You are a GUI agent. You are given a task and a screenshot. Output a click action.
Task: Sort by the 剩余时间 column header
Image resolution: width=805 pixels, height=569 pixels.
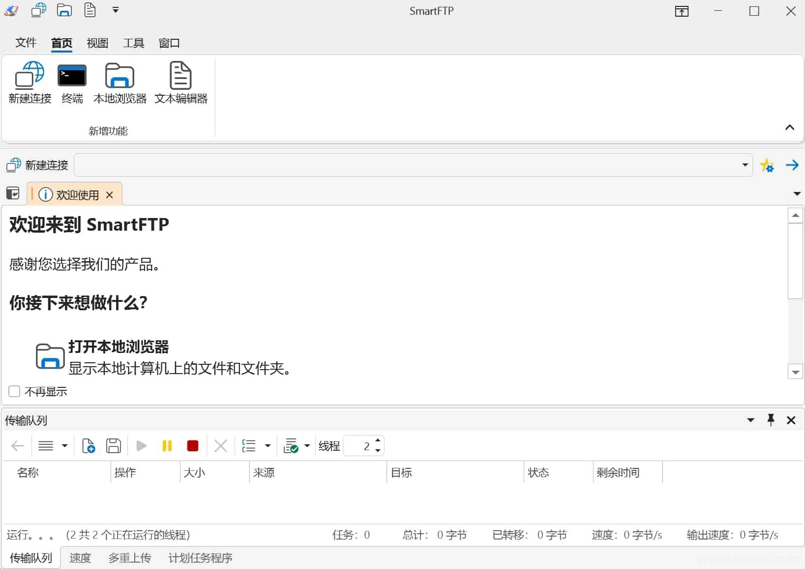point(628,472)
